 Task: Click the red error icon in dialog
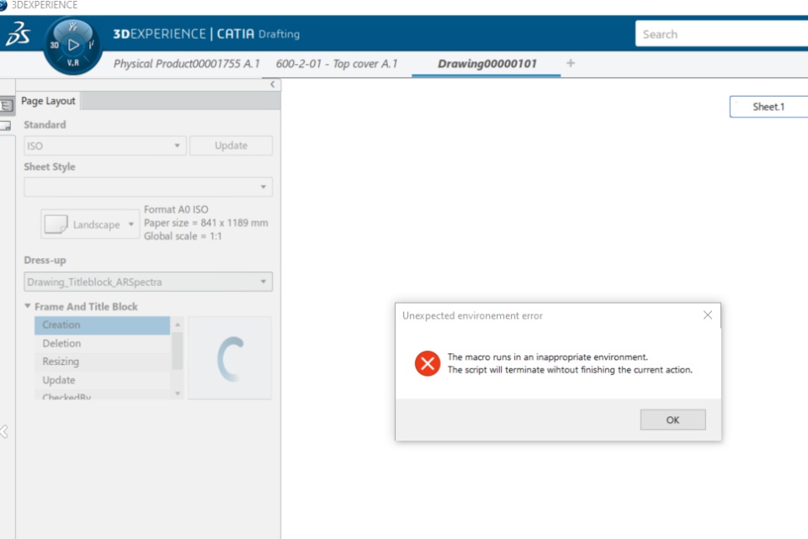pos(428,363)
